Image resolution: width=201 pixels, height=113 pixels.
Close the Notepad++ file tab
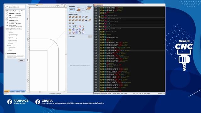click(x=102, y=5)
